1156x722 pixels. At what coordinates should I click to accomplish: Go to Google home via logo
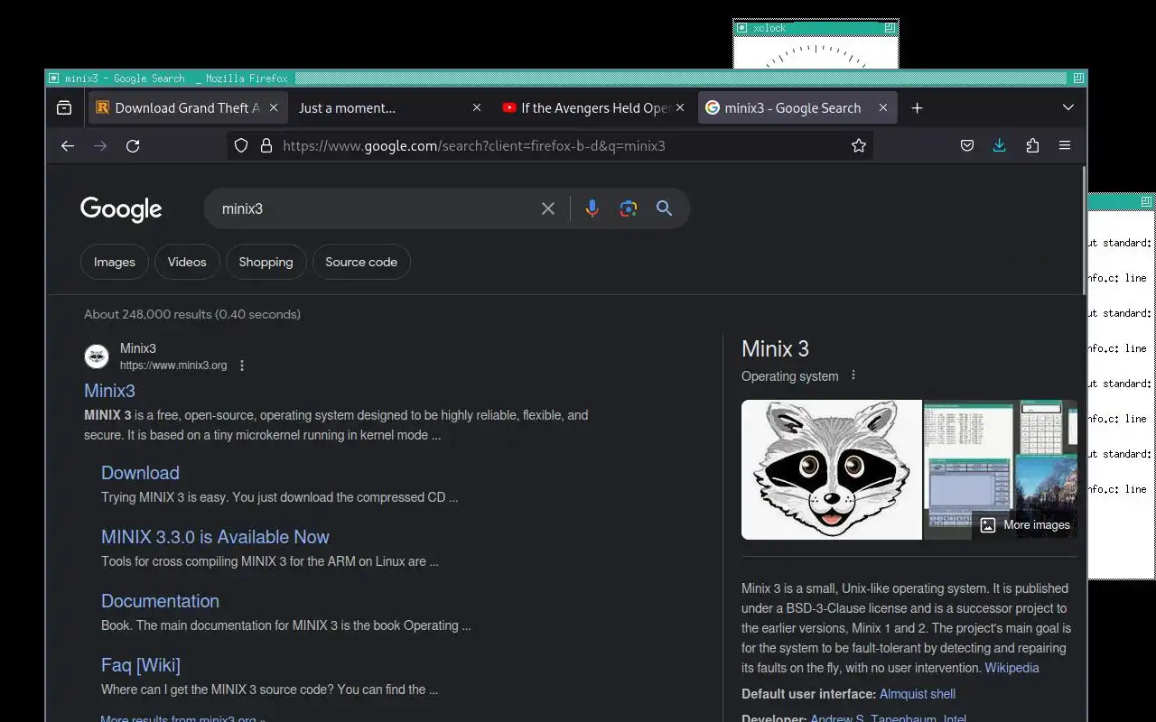(x=121, y=209)
